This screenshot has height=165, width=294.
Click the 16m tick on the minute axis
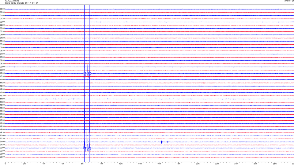(159, 164)
